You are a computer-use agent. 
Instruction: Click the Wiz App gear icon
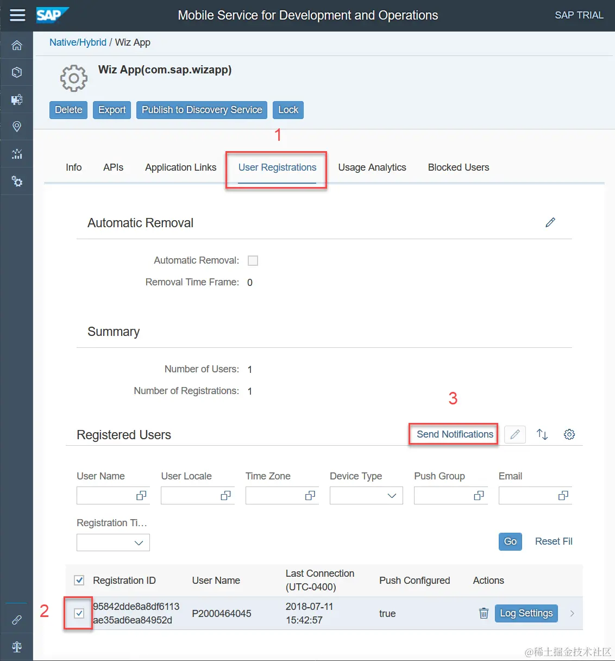tap(74, 78)
